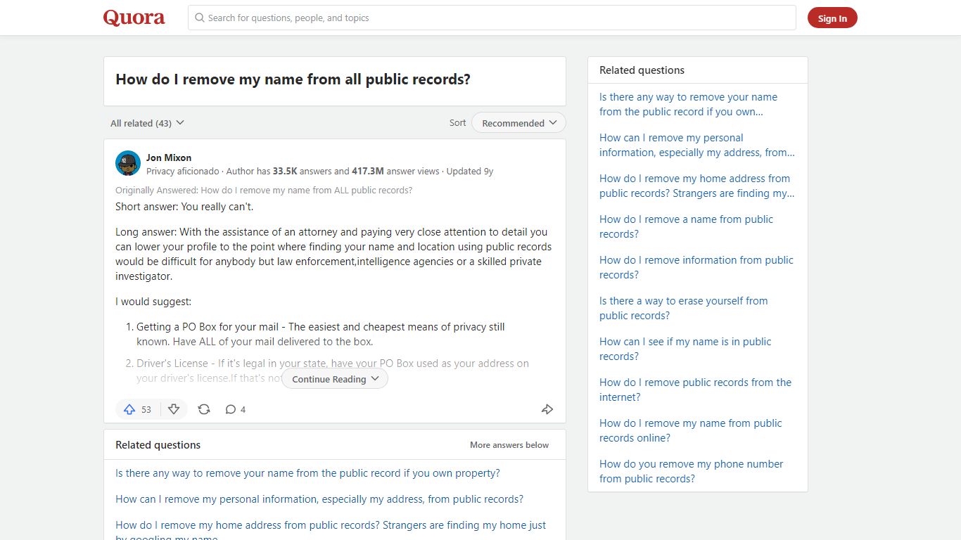
Task: Click the reshare arrows icon
Action: (204, 409)
